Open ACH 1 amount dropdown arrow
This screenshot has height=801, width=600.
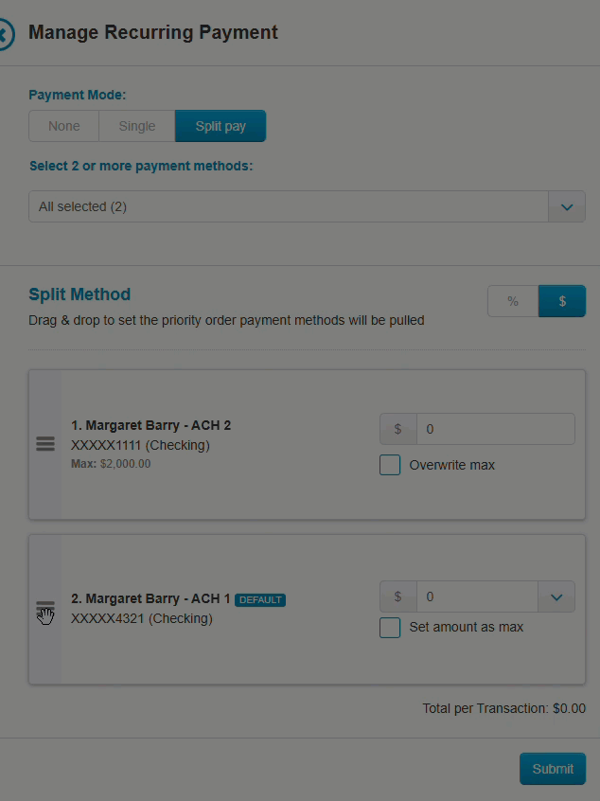point(556,596)
